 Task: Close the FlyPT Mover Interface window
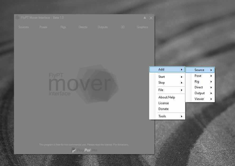click(x=151, y=18)
